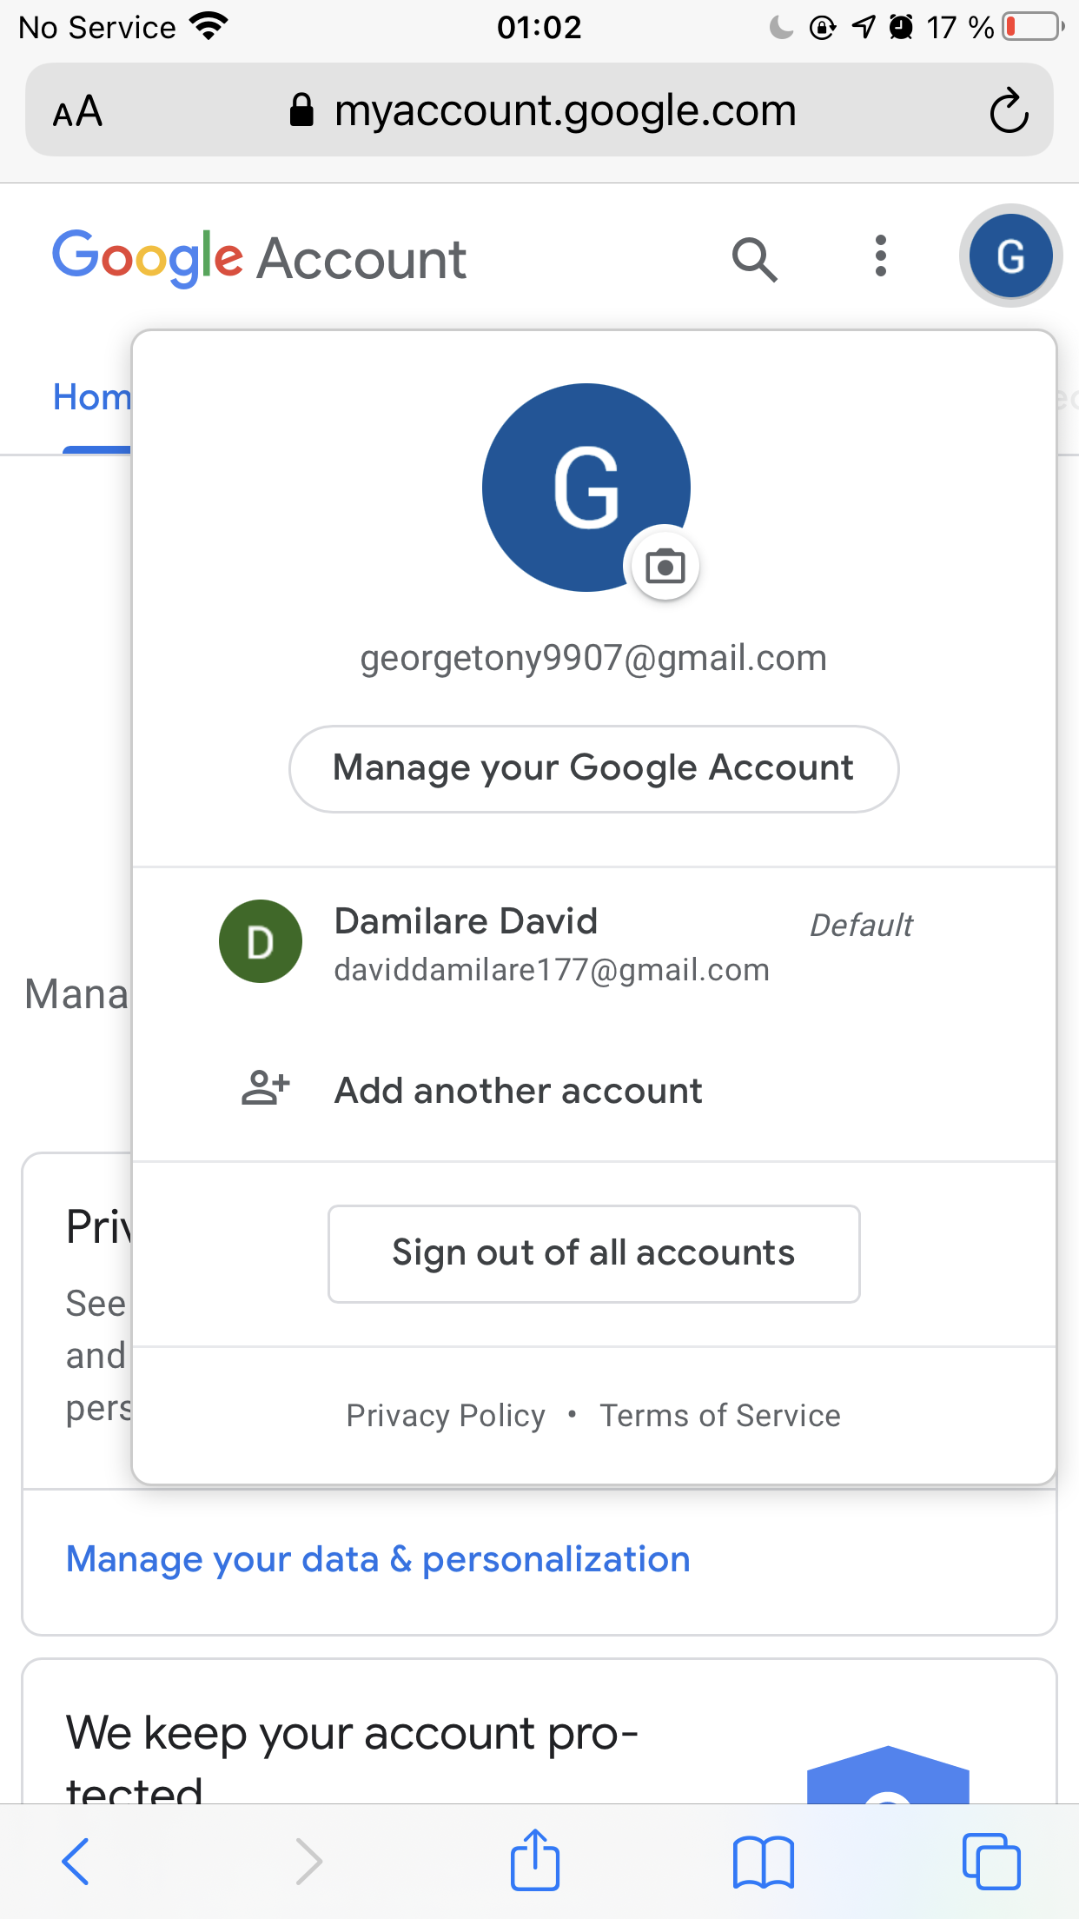The height and width of the screenshot is (1919, 1079).
Task: Go back using Safari back arrow
Action: tap(76, 1861)
